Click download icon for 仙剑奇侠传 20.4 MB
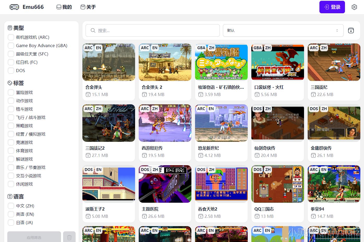364x242 pixels. (x=257, y=155)
